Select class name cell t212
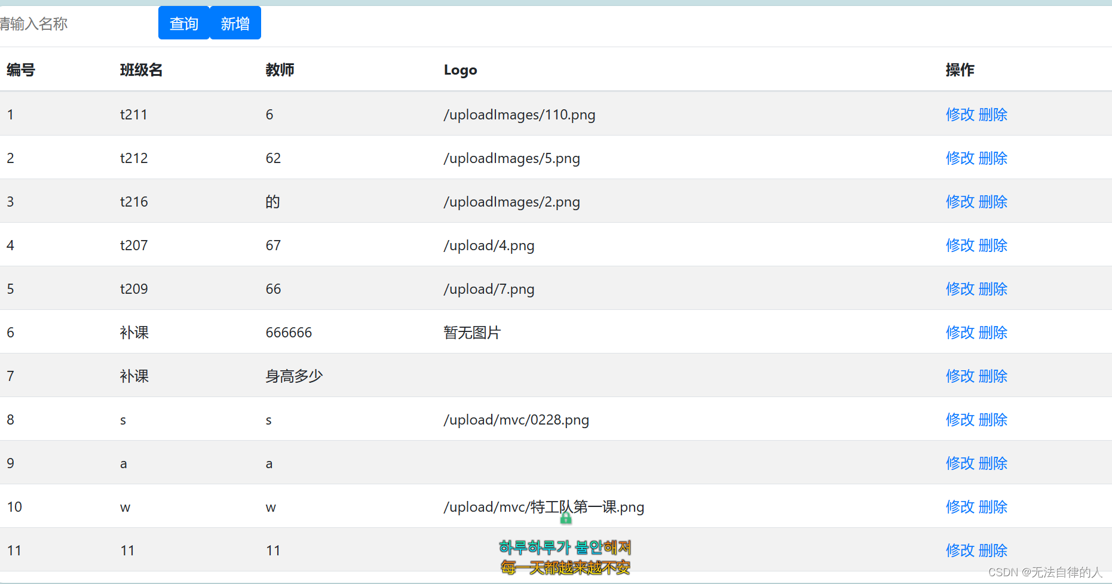 pyautogui.click(x=134, y=158)
